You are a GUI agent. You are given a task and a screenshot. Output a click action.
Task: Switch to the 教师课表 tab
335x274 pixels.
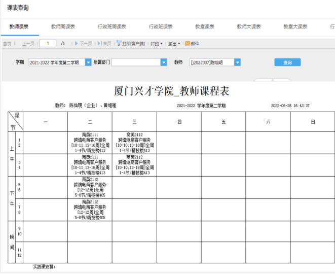tap(19, 27)
